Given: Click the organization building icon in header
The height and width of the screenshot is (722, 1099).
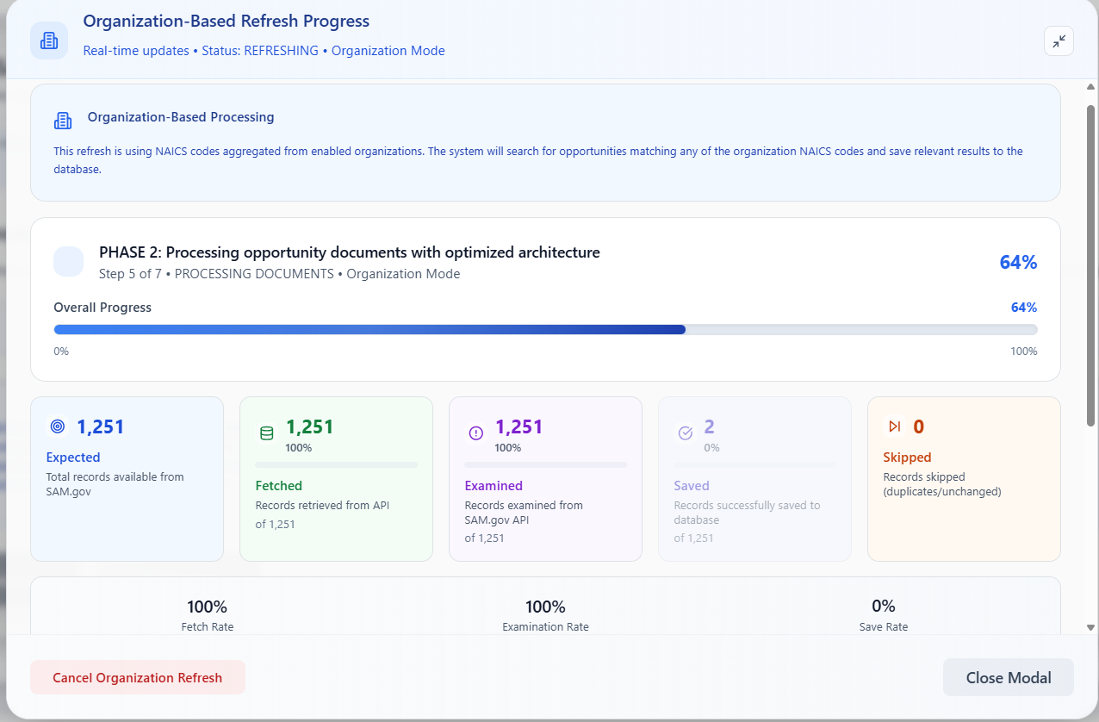Looking at the screenshot, I should [49, 40].
